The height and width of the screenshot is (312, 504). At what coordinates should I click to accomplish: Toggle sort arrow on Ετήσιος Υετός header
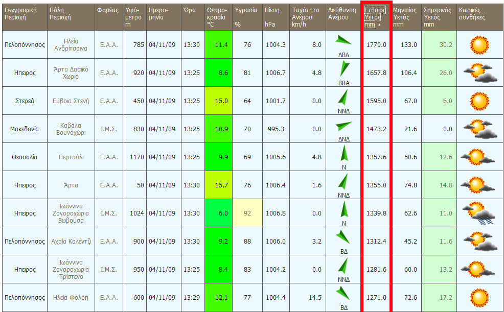(x=379, y=25)
